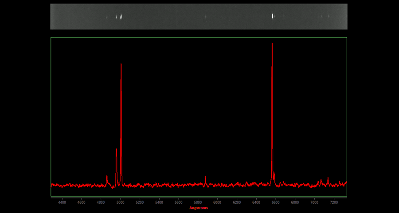The width and height of the screenshot is (399, 213).
Task: Click the 7200 label at the axis end
Action: [x=334, y=202]
